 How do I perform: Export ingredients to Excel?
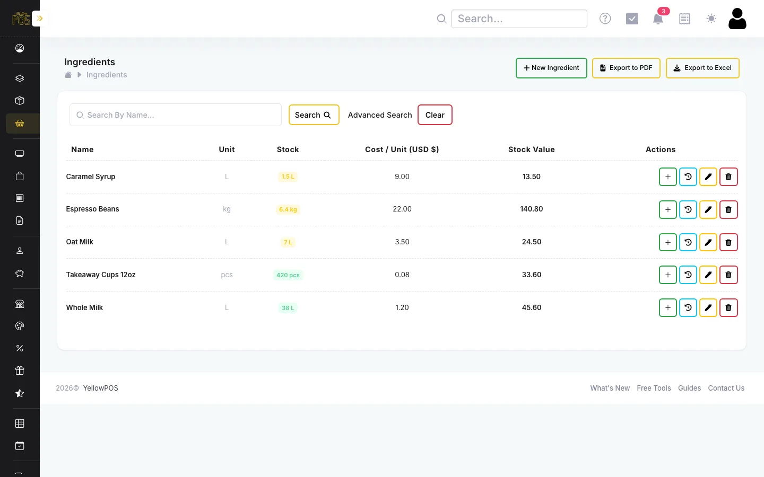pos(702,68)
